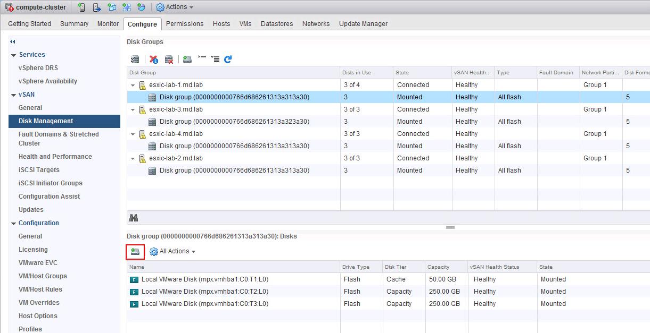Click the "3 of 4" disks in use cell

(367, 85)
